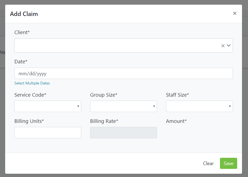This screenshot has height=177, width=248.
Task: Click the Client* field label
Action: point(22,32)
